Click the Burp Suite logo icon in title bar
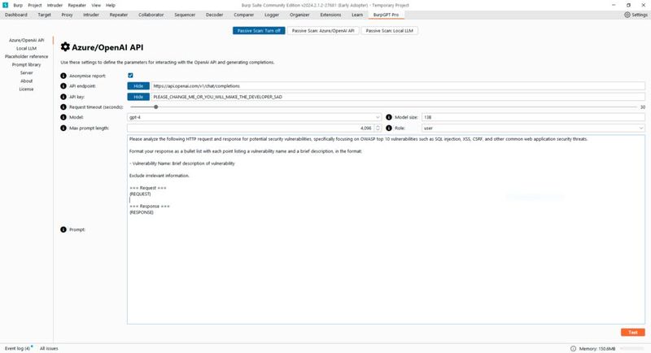This screenshot has height=353, width=651. pos(5,5)
